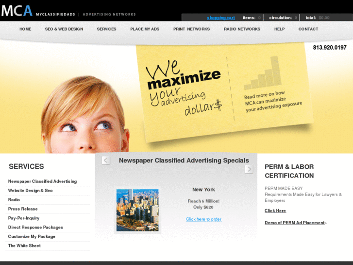Open Newspaper Classified Advertising service
The image size is (353, 265).
pyautogui.click(x=42, y=181)
